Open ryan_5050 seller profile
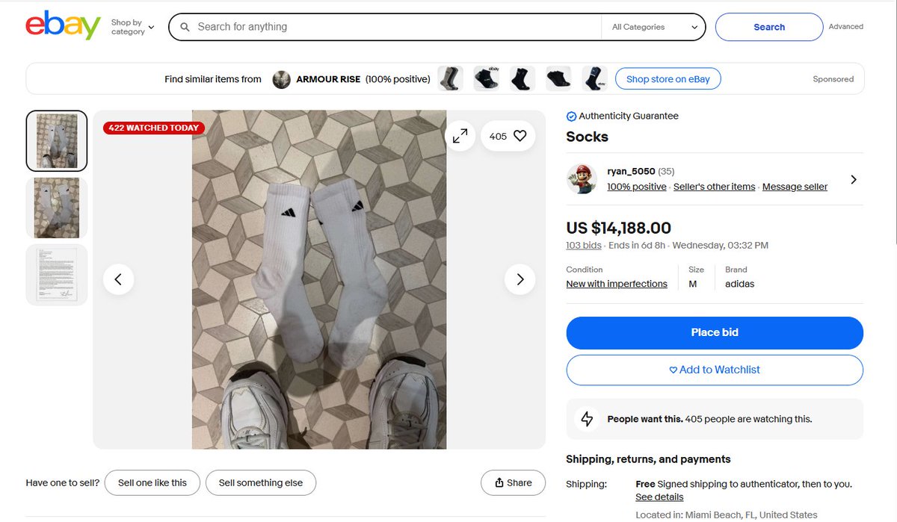This screenshot has height=522, width=897. pyautogui.click(x=631, y=172)
